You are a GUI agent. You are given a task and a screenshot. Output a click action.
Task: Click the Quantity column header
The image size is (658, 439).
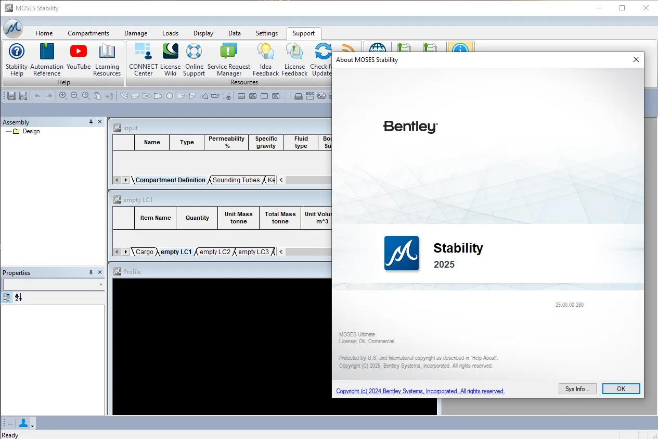tap(197, 218)
